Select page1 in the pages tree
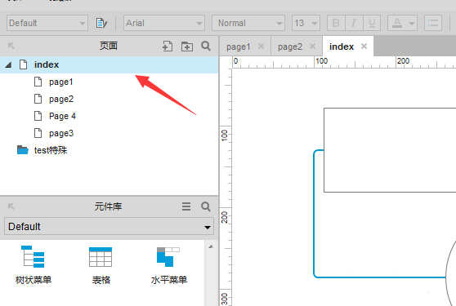Image resolution: width=456 pixels, height=306 pixels. [60, 82]
